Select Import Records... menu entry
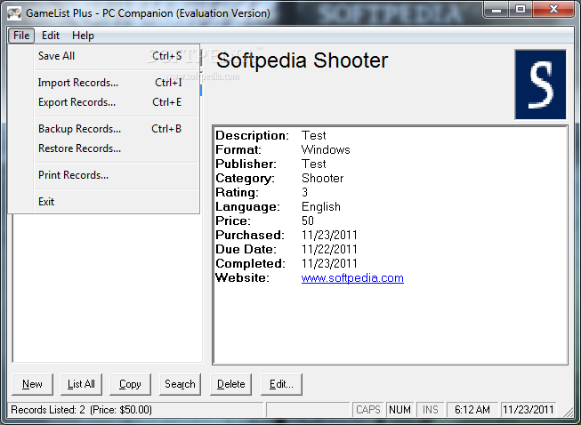 click(117, 83)
